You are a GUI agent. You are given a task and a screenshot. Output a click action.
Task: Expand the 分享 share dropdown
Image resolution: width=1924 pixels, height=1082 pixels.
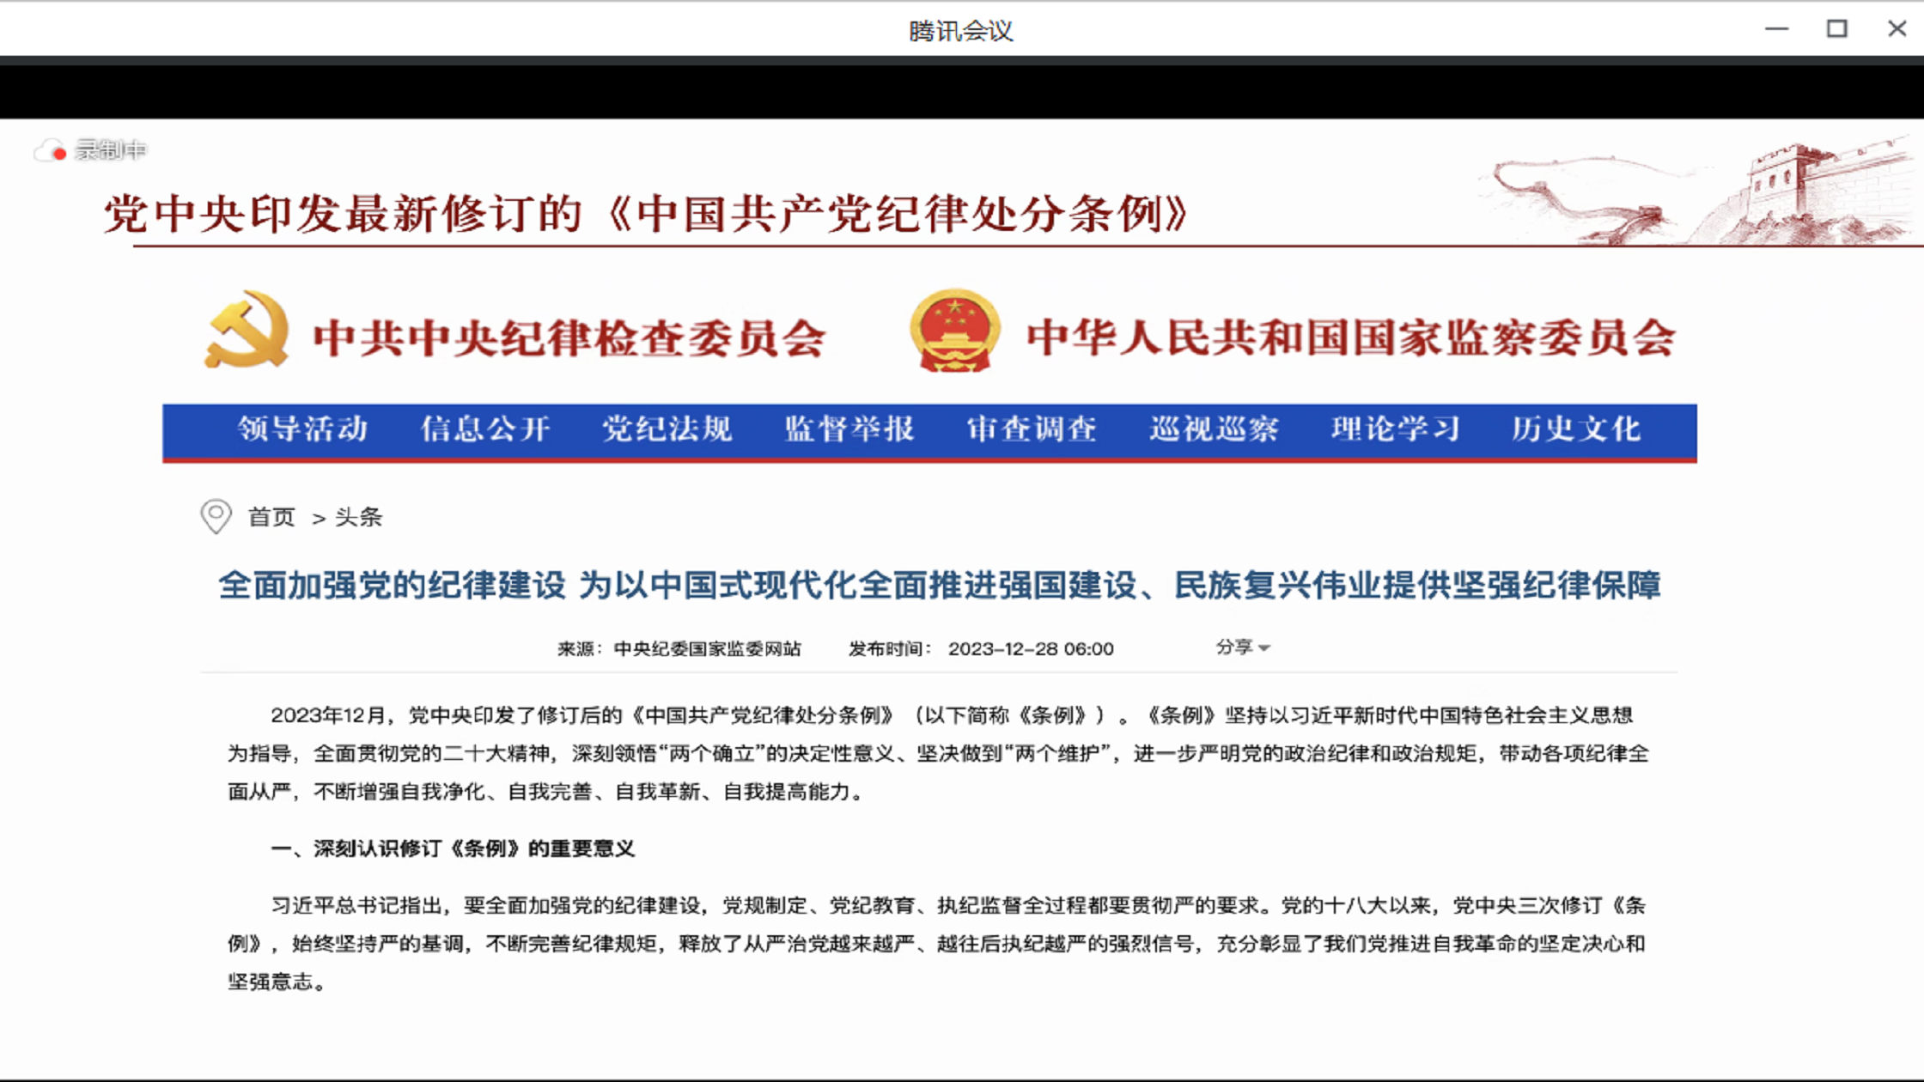(x=1242, y=647)
